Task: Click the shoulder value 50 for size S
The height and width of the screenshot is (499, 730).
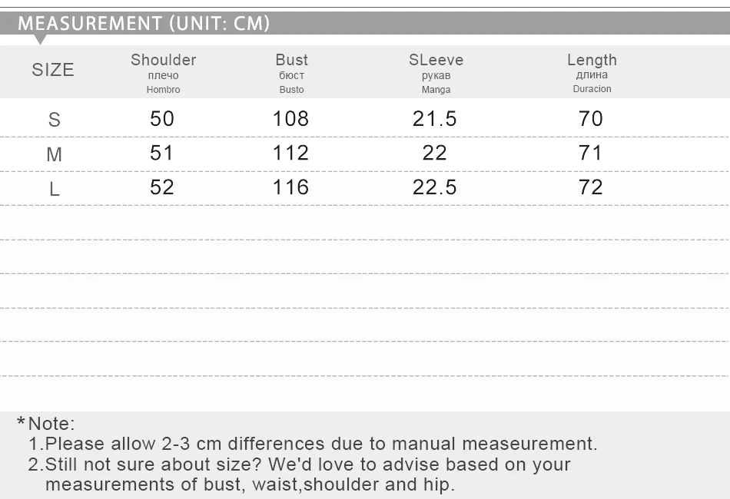Action: pos(162,118)
